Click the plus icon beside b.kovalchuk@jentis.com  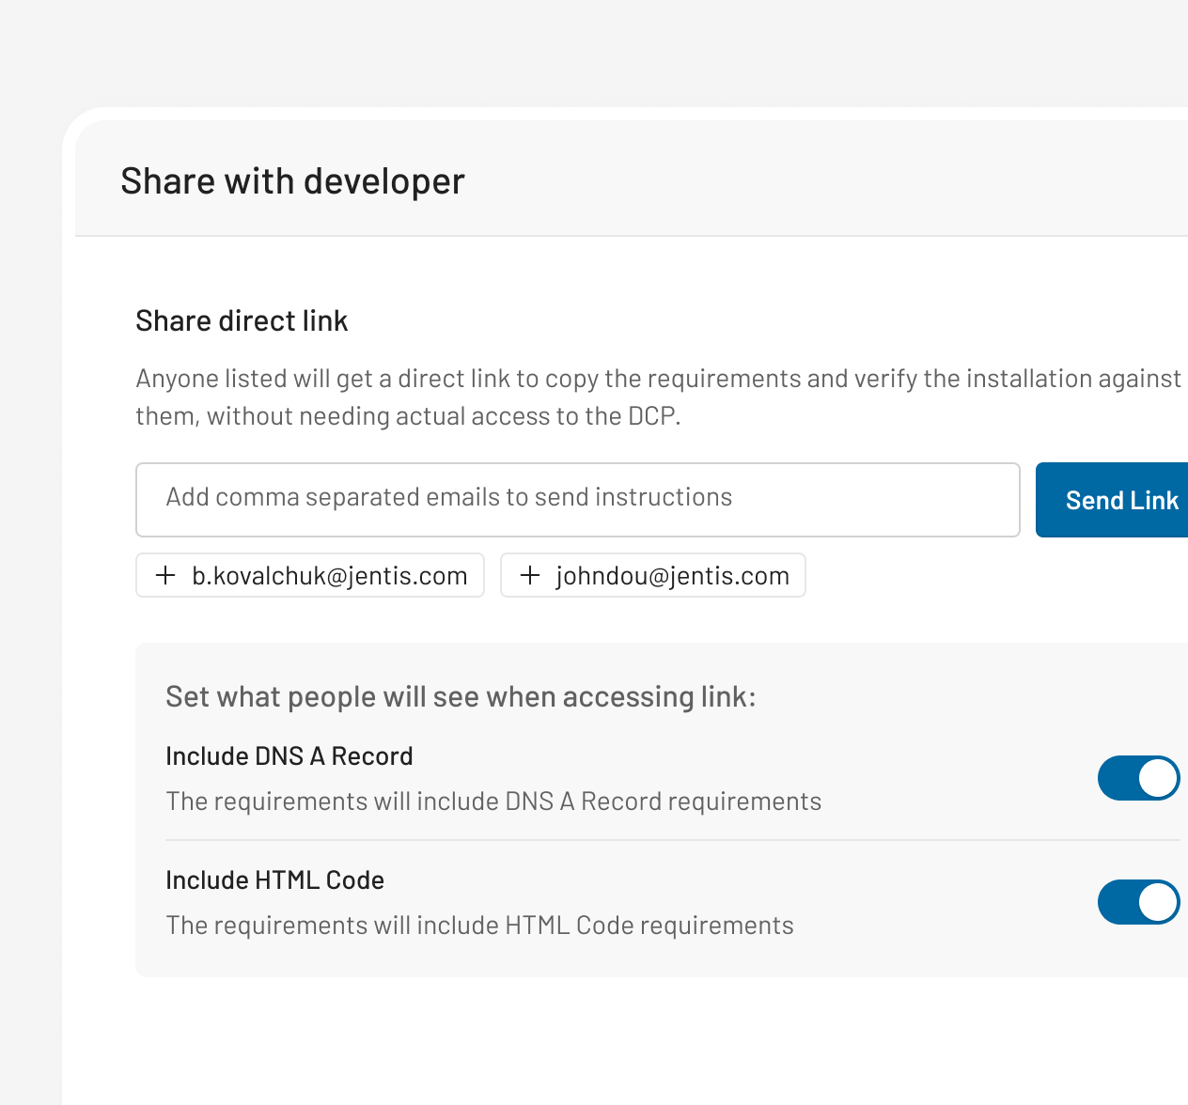(165, 575)
